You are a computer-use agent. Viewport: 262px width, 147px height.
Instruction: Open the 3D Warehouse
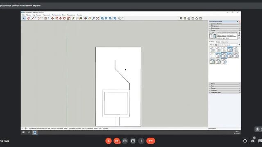coord(102,18)
